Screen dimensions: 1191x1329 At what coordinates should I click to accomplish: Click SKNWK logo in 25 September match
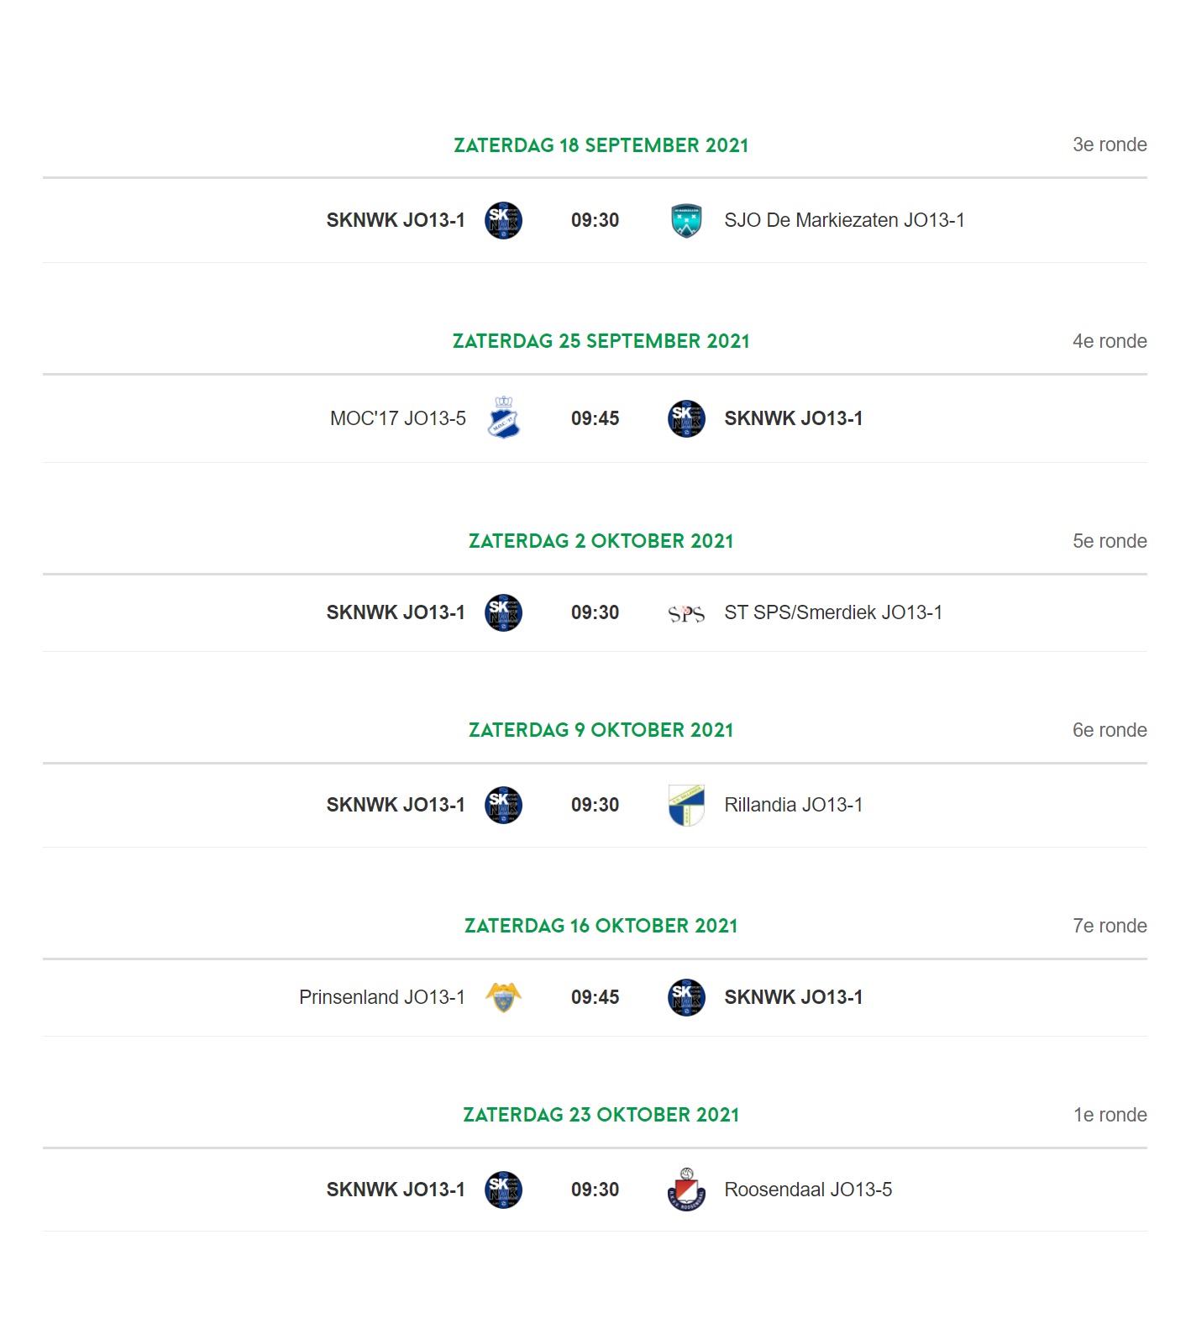pos(686,418)
